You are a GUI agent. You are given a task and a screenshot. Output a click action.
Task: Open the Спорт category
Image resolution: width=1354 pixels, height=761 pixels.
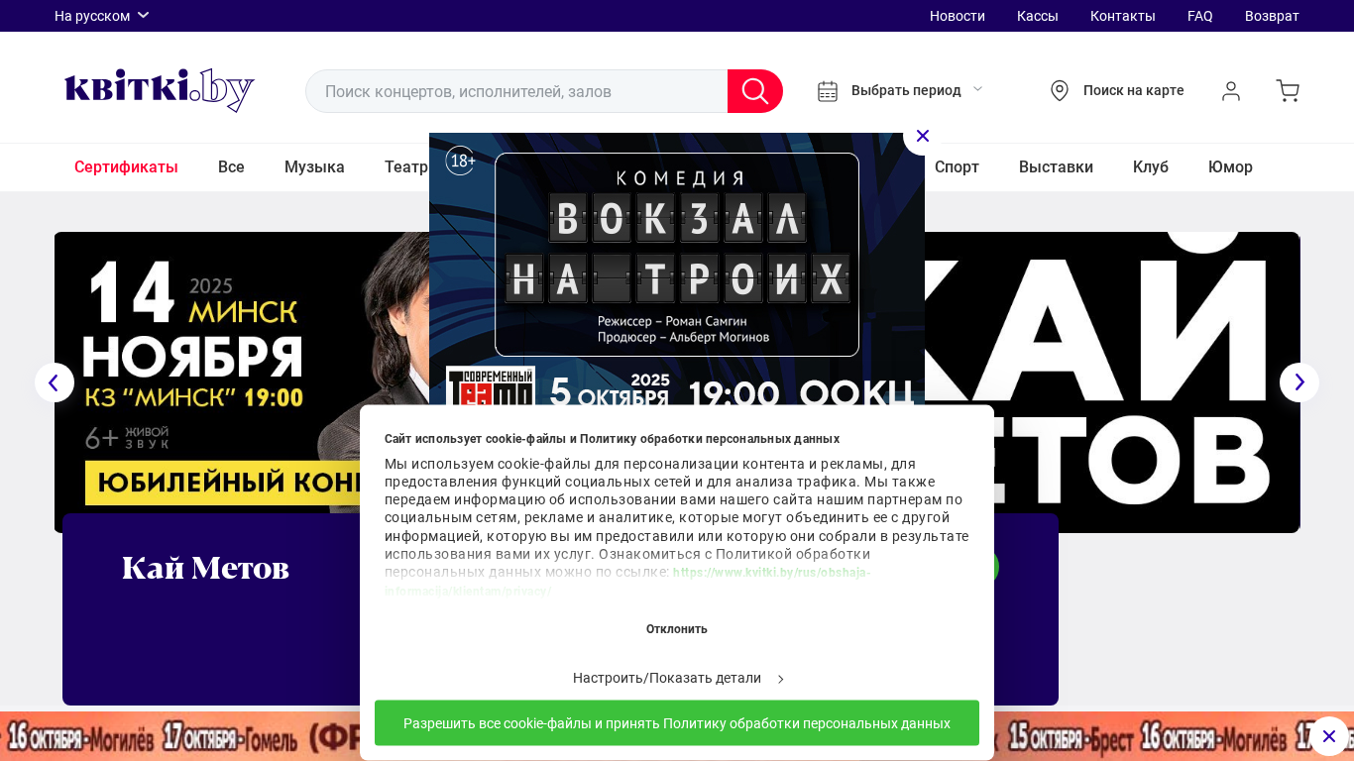point(957,167)
